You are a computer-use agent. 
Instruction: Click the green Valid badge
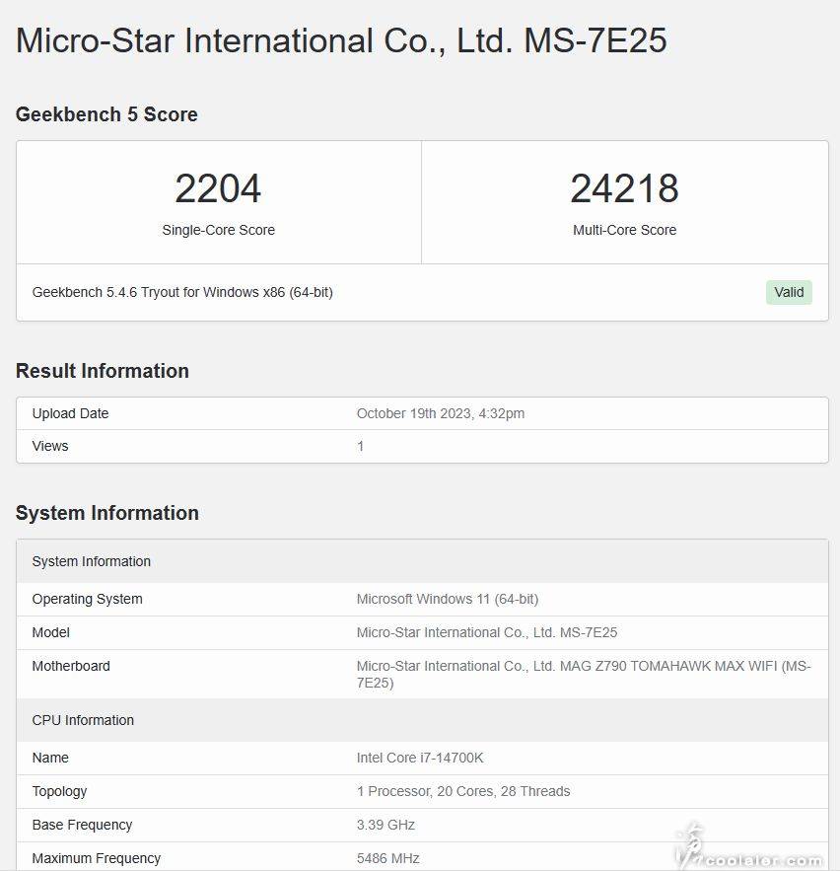(789, 292)
